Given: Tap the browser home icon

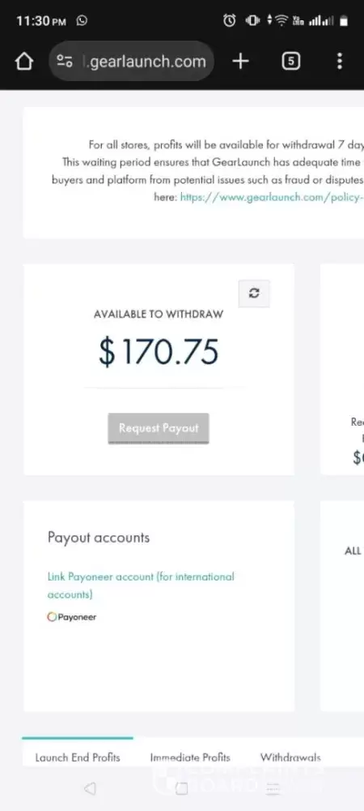Looking at the screenshot, I should point(23,62).
